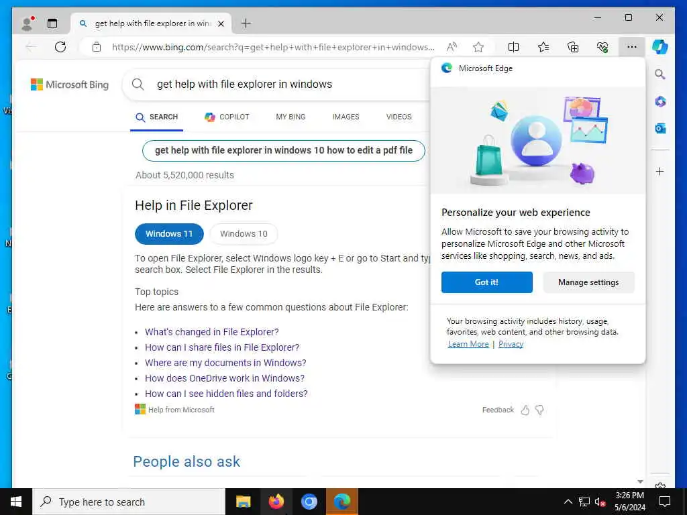Give thumbs down feedback

(539, 410)
